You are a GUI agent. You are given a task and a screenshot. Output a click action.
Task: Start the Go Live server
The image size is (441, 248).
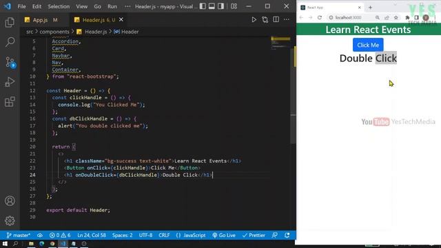pyautogui.click(x=224, y=235)
